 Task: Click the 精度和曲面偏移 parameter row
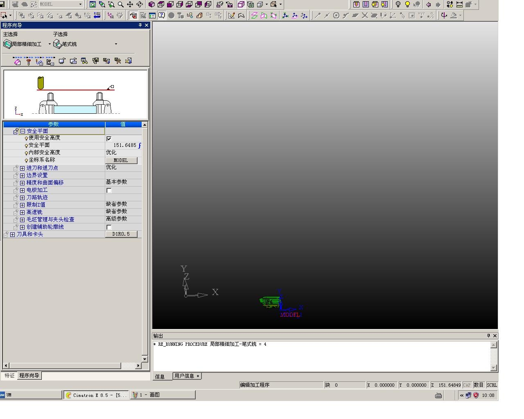tap(72, 182)
